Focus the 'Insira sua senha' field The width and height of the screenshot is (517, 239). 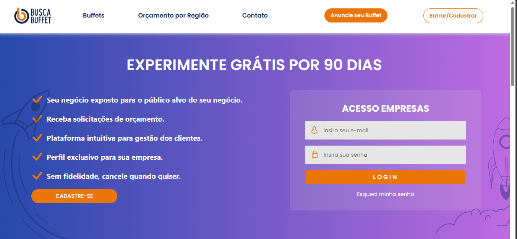pos(393,155)
